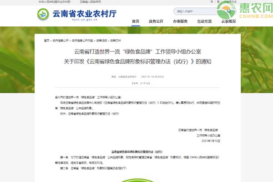This screenshot has width=273, height=182.
Task: Set article font size to 大
Action: pyautogui.click(x=142, y=83)
